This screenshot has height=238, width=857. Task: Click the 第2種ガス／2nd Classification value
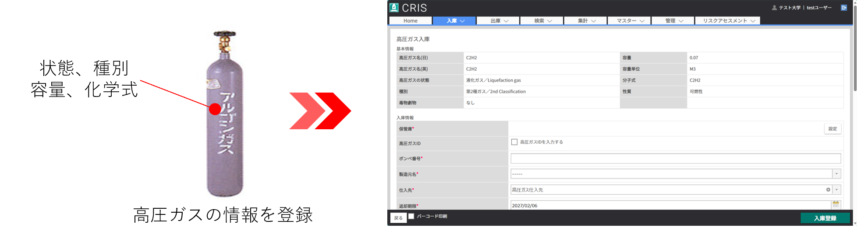click(x=496, y=92)
